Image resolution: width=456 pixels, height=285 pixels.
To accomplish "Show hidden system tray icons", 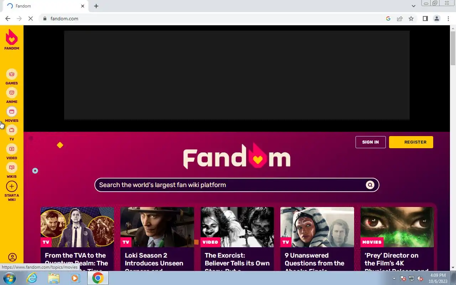I will point(394,279).
